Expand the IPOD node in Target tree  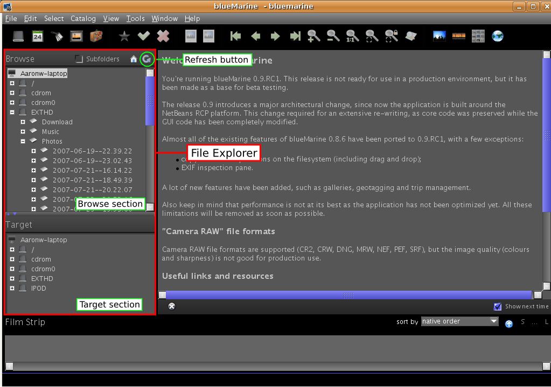coord(12,289)
